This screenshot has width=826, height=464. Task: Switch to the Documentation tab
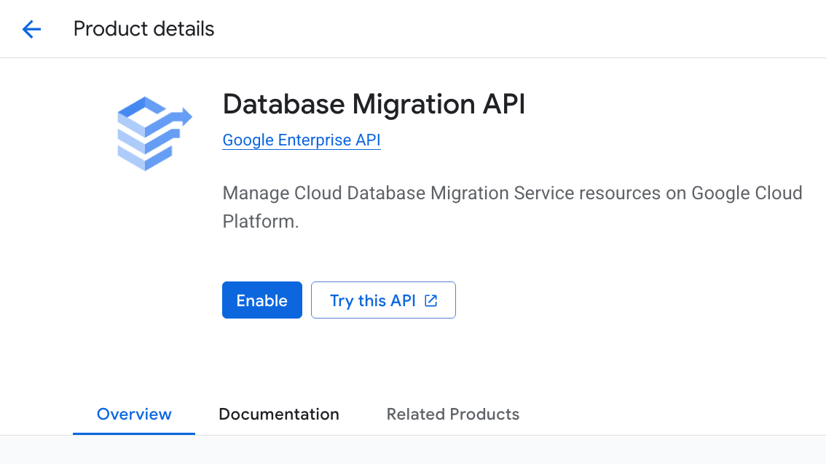279,414
